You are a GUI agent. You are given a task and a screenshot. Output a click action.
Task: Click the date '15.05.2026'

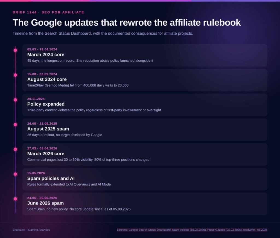tap(36, 173)
